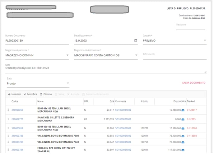This screenshot has height=157, width=214.
Task: Click drag handle of row 310003784
Action: click(x=8, y=150)
